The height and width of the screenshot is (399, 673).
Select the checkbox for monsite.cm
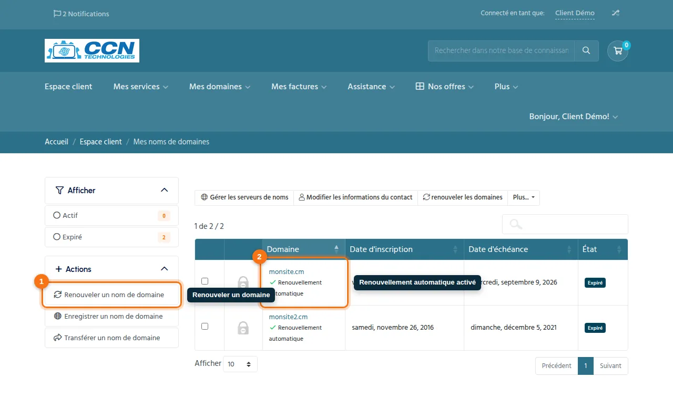tap(205, 281)
